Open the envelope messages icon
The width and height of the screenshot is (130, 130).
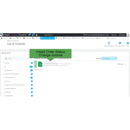coord(37,35)
